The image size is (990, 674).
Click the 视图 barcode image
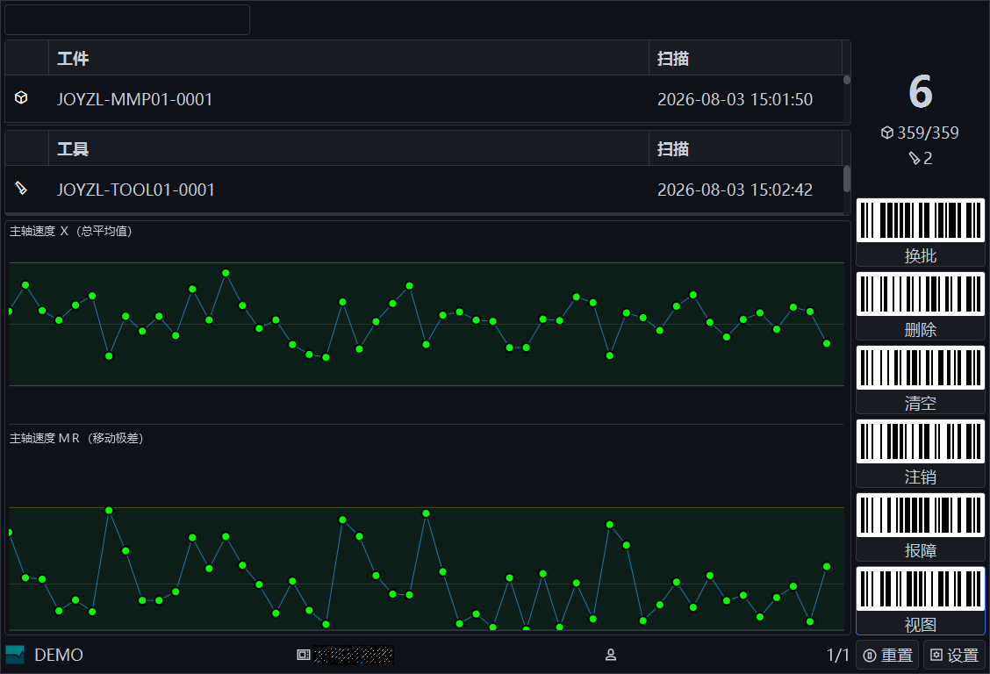pyautogui.click(x=921, y=589)
